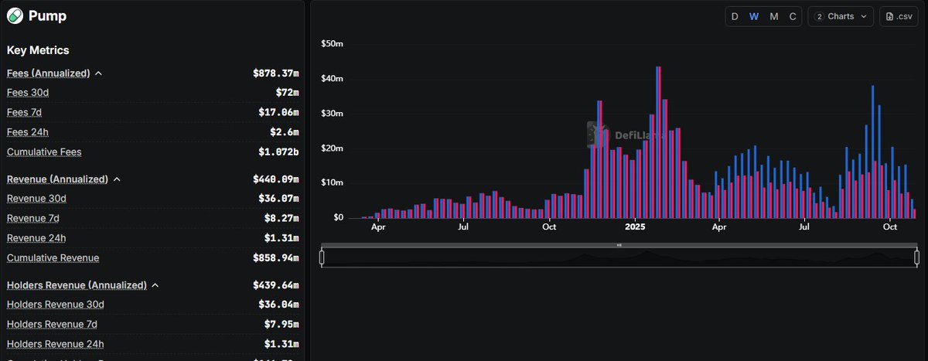Click the Pump protocol logo icon

(x=15, y=15)
